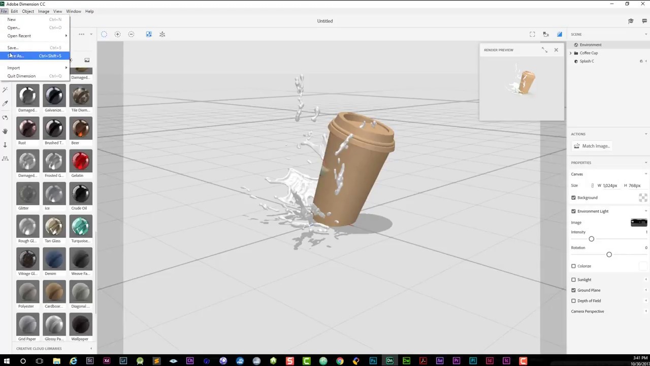Expand the Coffee Cup folder

click(570, 53)
